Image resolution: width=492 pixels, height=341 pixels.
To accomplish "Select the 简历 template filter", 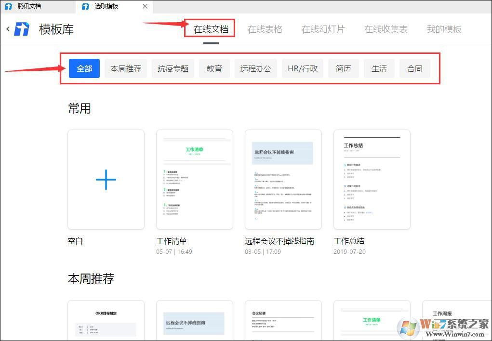I will (343, 68).
